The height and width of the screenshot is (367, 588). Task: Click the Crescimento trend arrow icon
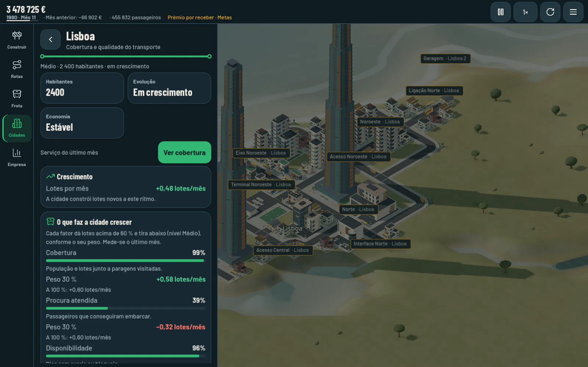click(50, 177)
